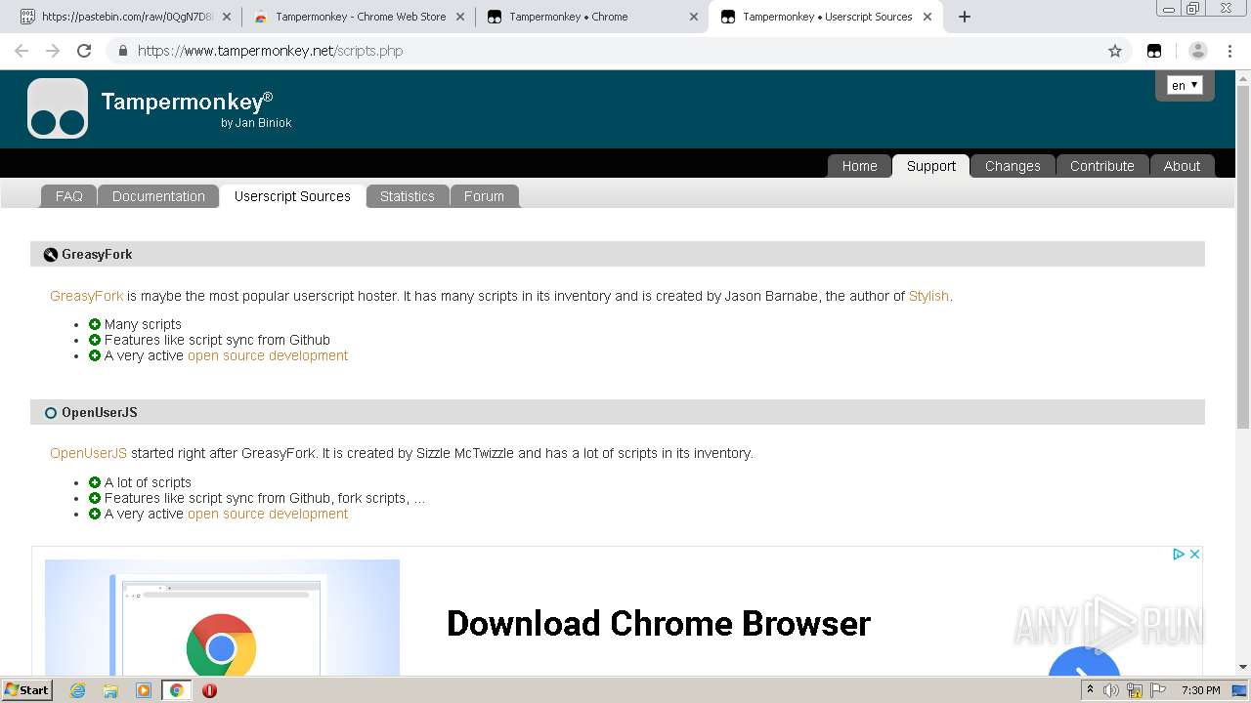Open the Windows Start button
The image size is (1251, 703).
point(26,690)
